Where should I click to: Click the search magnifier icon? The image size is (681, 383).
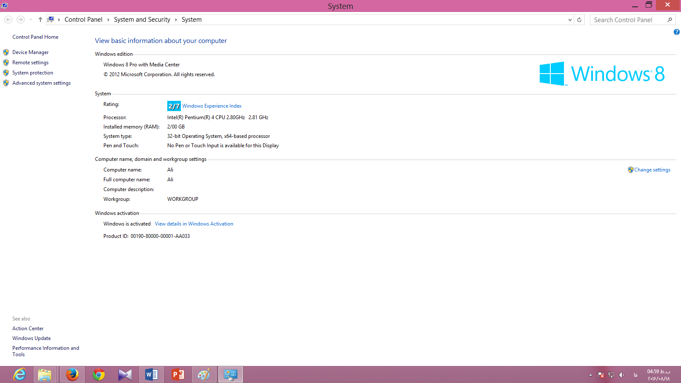pos(670,20)
